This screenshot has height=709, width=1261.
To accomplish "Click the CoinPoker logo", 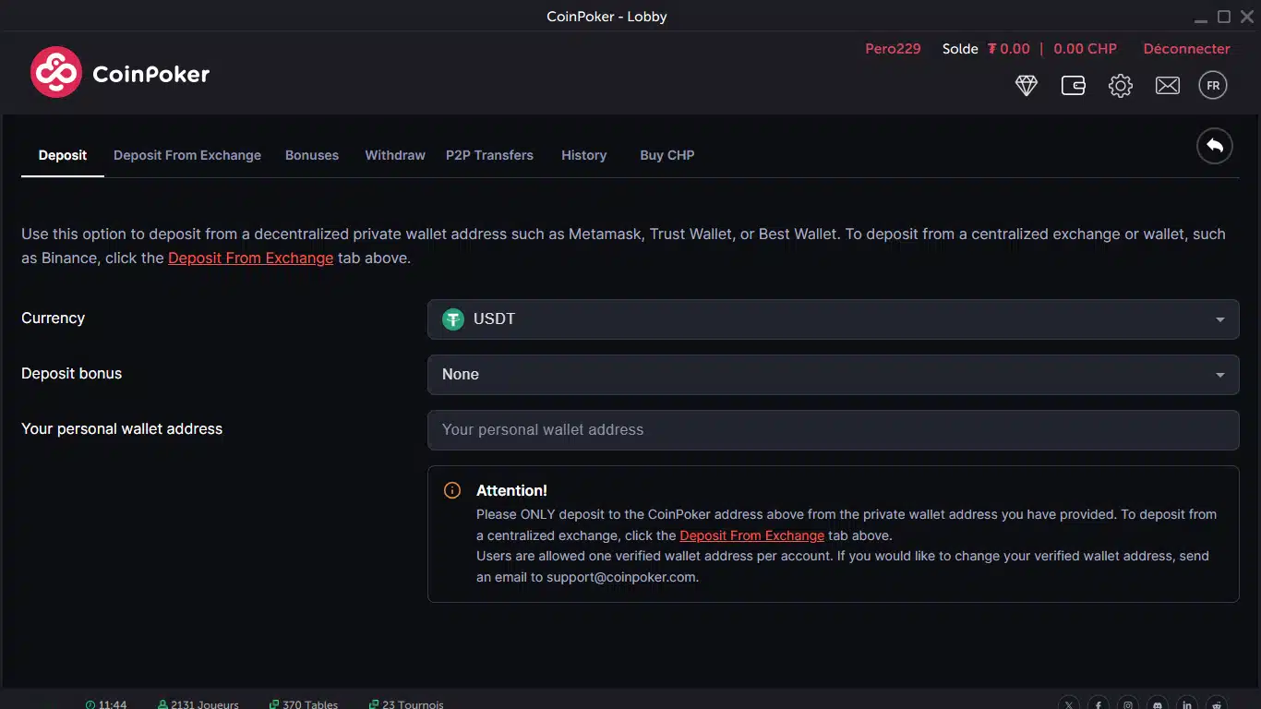I will pos(120,73).
